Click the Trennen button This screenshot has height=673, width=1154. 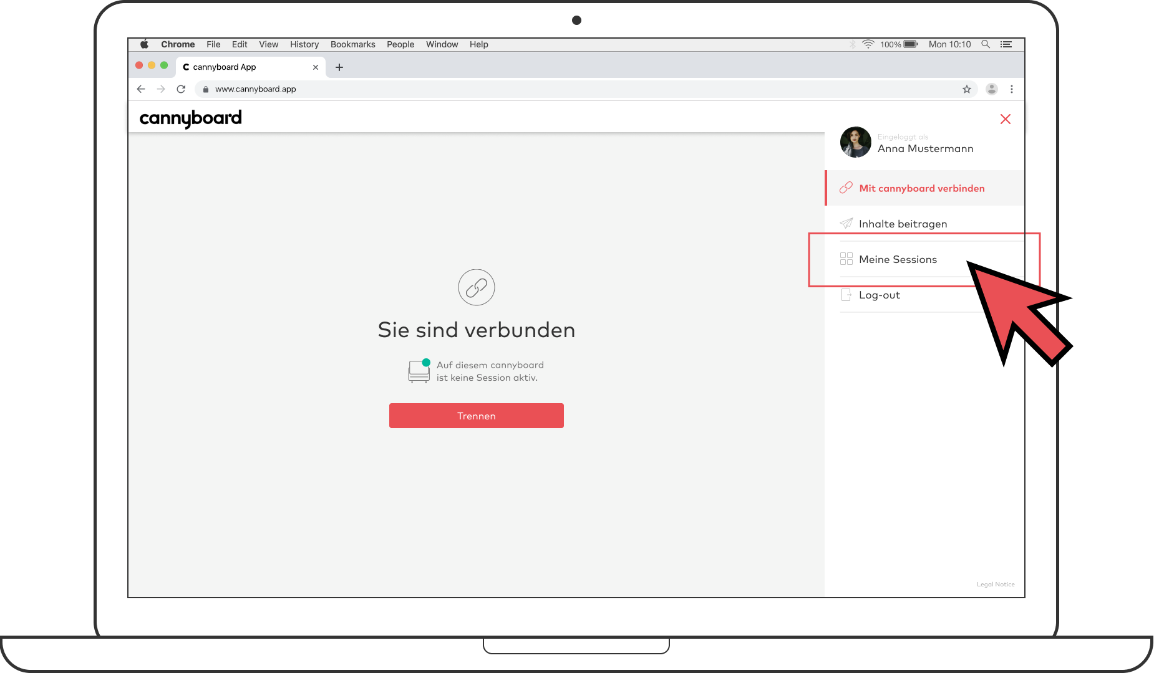pos(477,416)
